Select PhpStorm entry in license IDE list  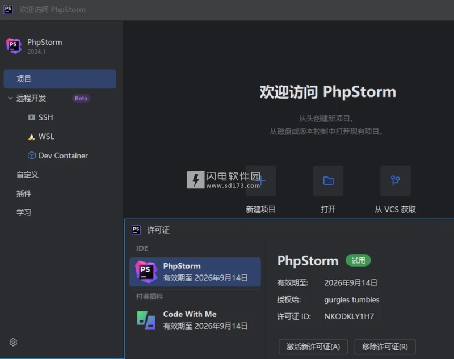[x=195, y=272]
